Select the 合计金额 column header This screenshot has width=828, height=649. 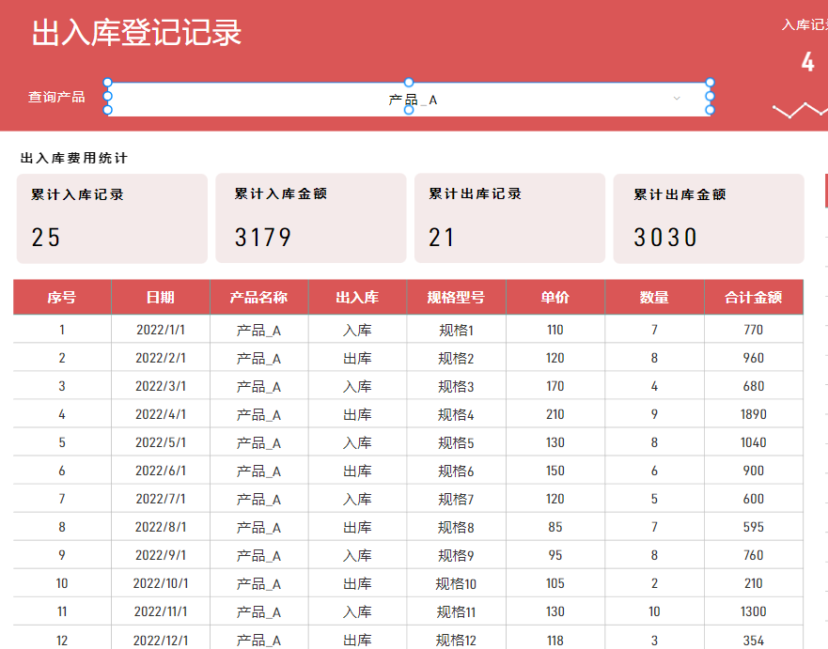coord(754,298)
